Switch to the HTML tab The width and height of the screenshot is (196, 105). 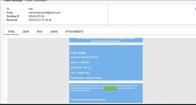coord(11,32)
